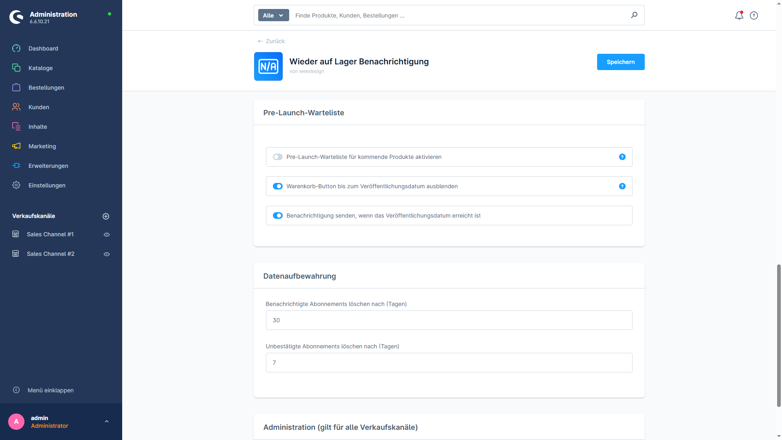Click the Sales Channel #1 storefront icon

click(15, 234)
